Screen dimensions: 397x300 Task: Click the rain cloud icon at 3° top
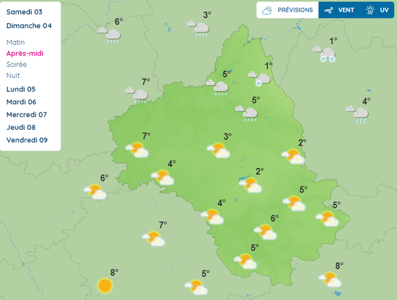click(x=198, y=29)
